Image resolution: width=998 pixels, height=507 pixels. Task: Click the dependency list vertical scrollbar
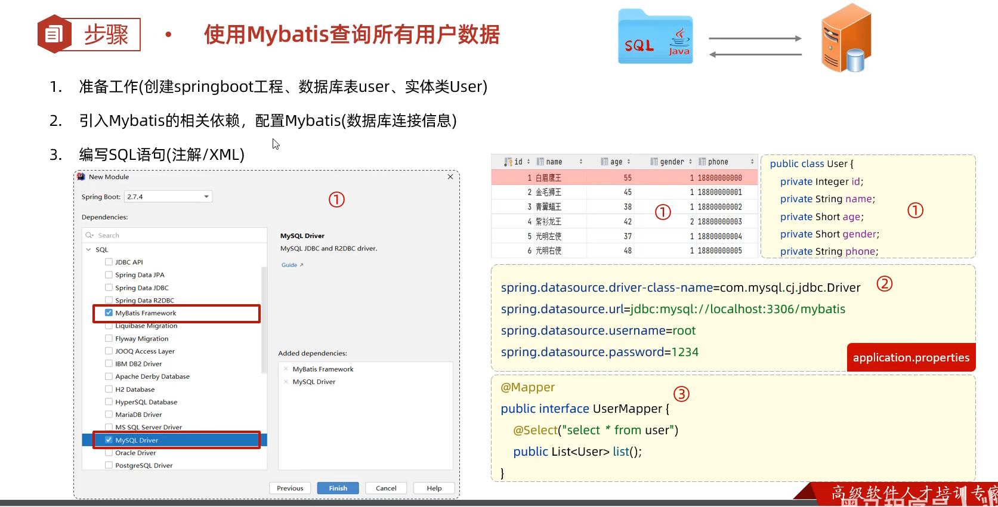pyautogui.click(x=264, y=319)
